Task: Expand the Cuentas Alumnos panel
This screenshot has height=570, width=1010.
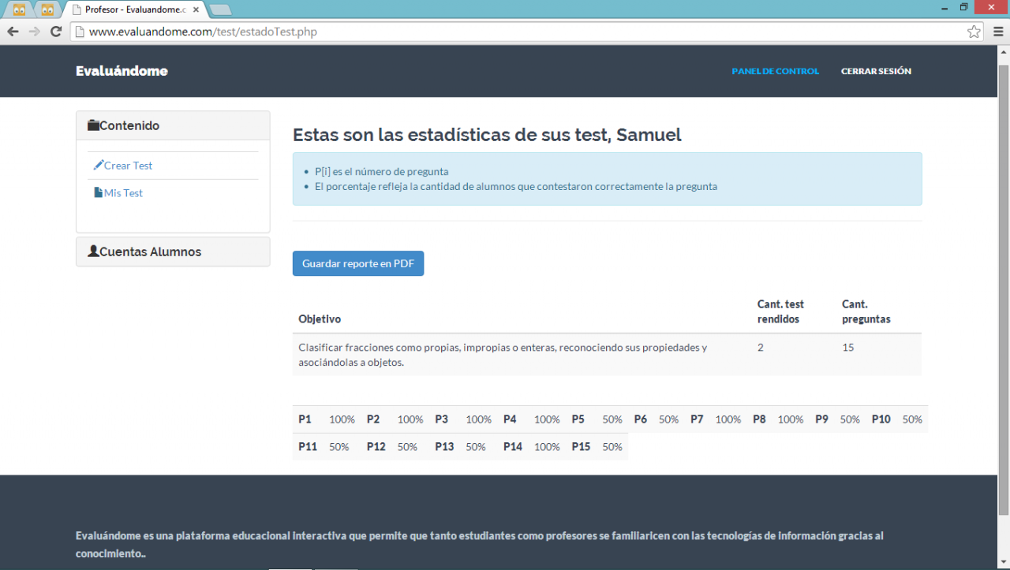Action: pos(150,251)
